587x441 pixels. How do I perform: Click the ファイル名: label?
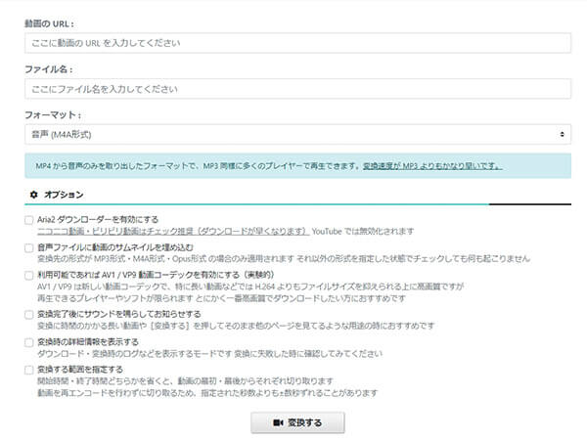tap(48, 69)
